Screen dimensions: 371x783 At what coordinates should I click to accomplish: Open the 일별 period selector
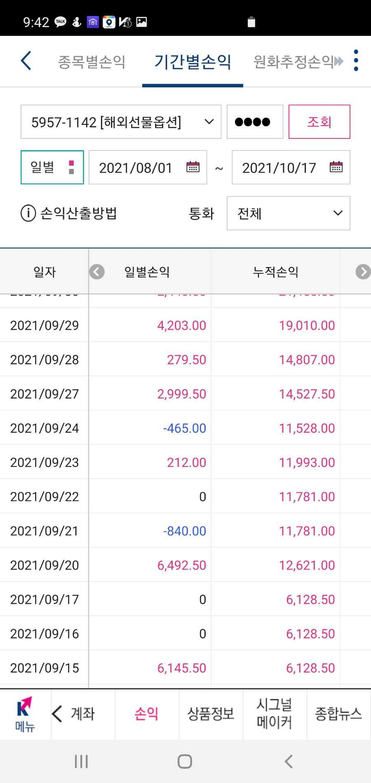52,167
